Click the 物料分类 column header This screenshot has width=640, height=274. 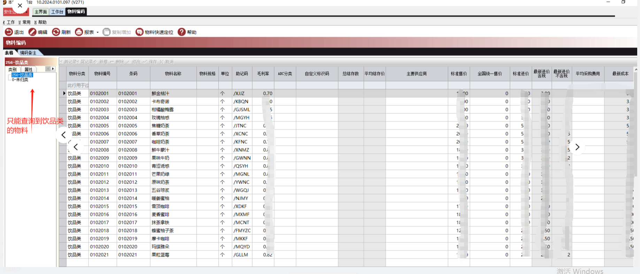pos(77,74)
